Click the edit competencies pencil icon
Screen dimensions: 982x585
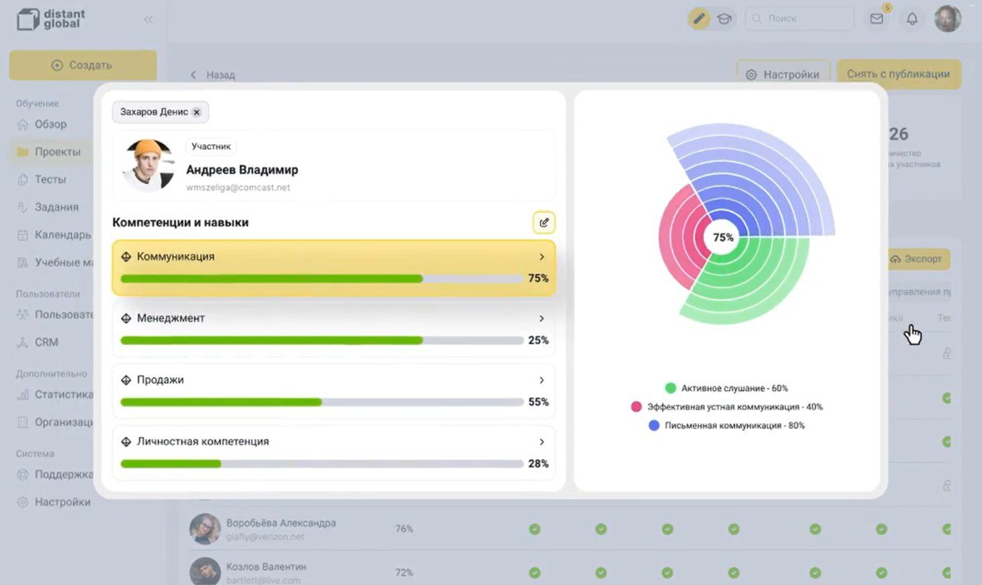tap(544, 223)
